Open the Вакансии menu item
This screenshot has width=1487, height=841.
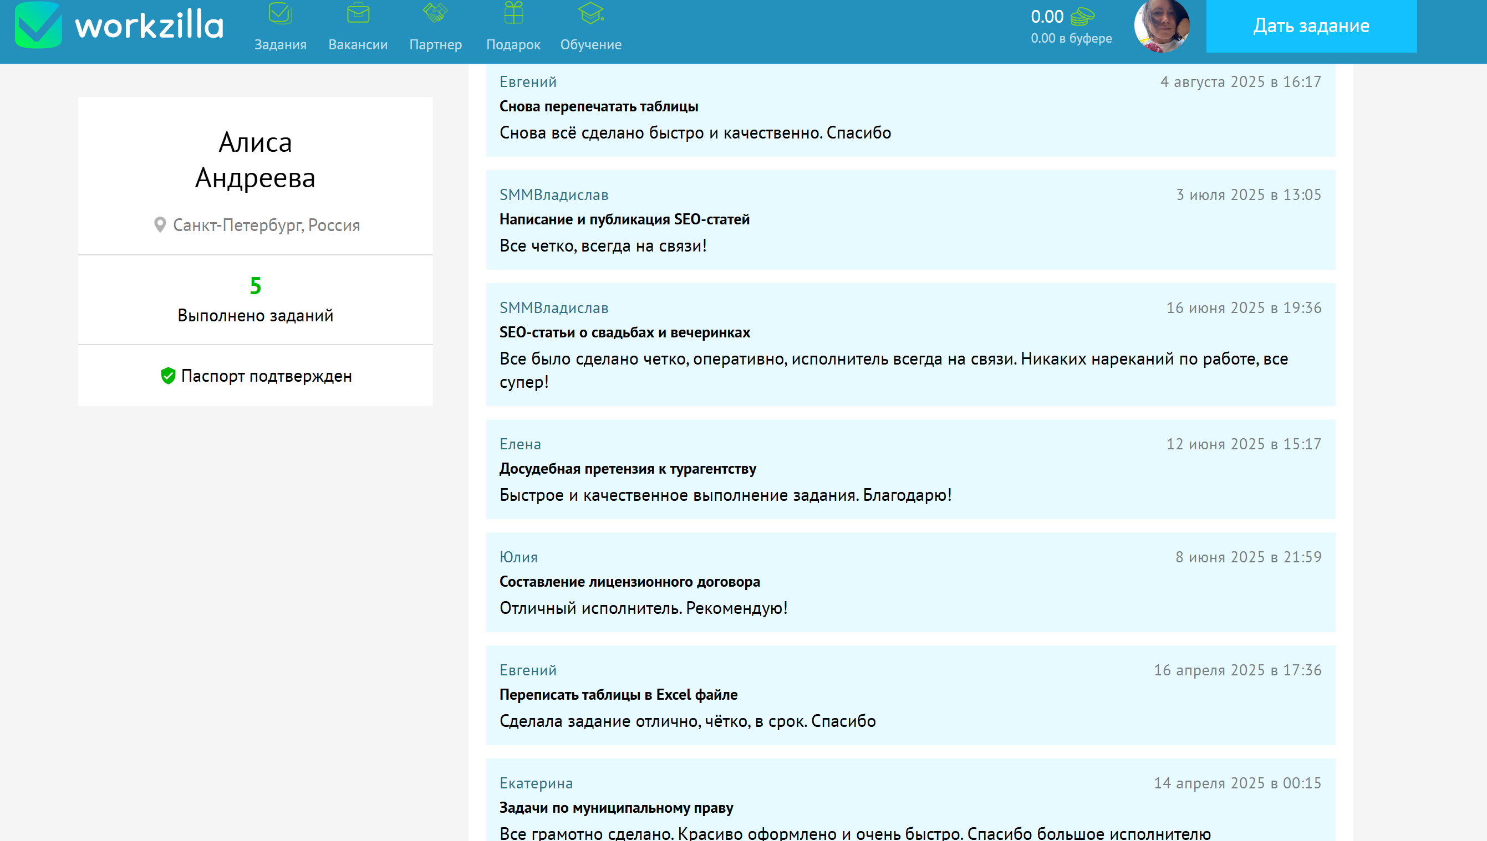[358, 44]
